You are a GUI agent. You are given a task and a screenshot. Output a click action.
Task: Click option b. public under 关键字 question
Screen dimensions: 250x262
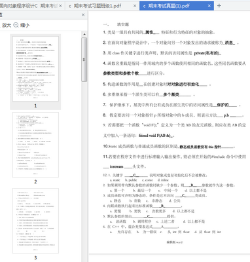point(131,180)
